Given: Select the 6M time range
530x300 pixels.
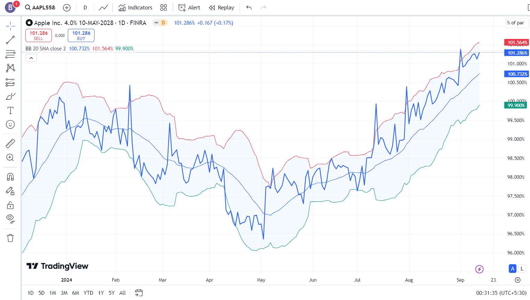Looking at the screenshot, I should click(x=76, y=293).
